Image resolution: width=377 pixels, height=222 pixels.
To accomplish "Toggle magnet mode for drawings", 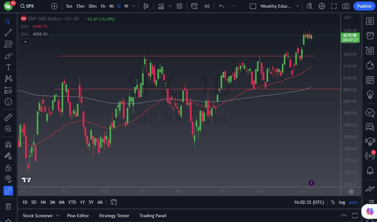I will pyautogui.click(x=8, y=144).
